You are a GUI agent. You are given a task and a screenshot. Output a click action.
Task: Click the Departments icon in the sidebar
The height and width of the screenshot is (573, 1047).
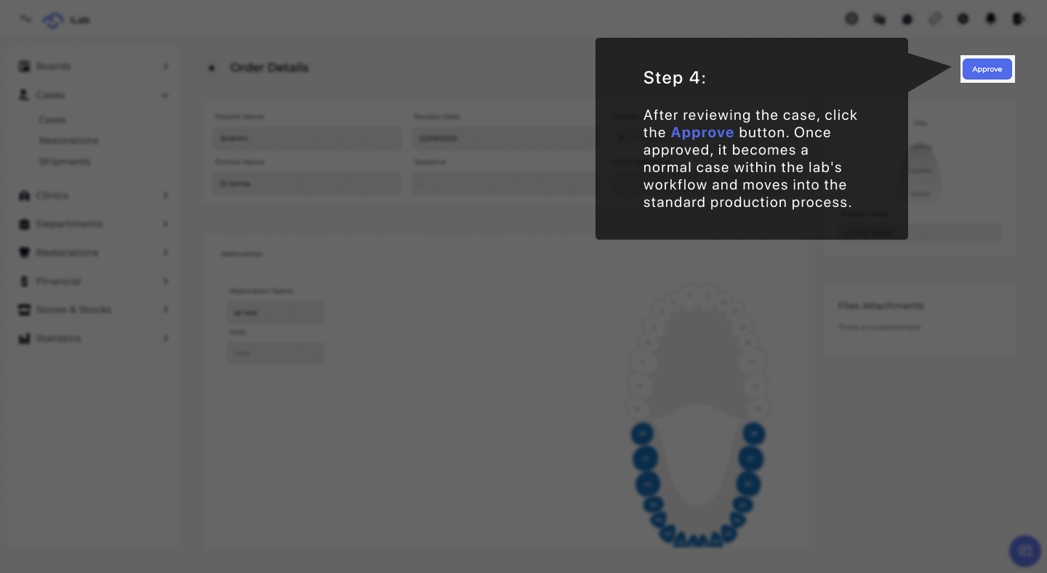[24, 224]
